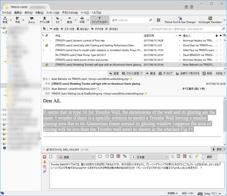Open the Today ペイン in status bar
The image size is (227, 196).
pos(209,193)
